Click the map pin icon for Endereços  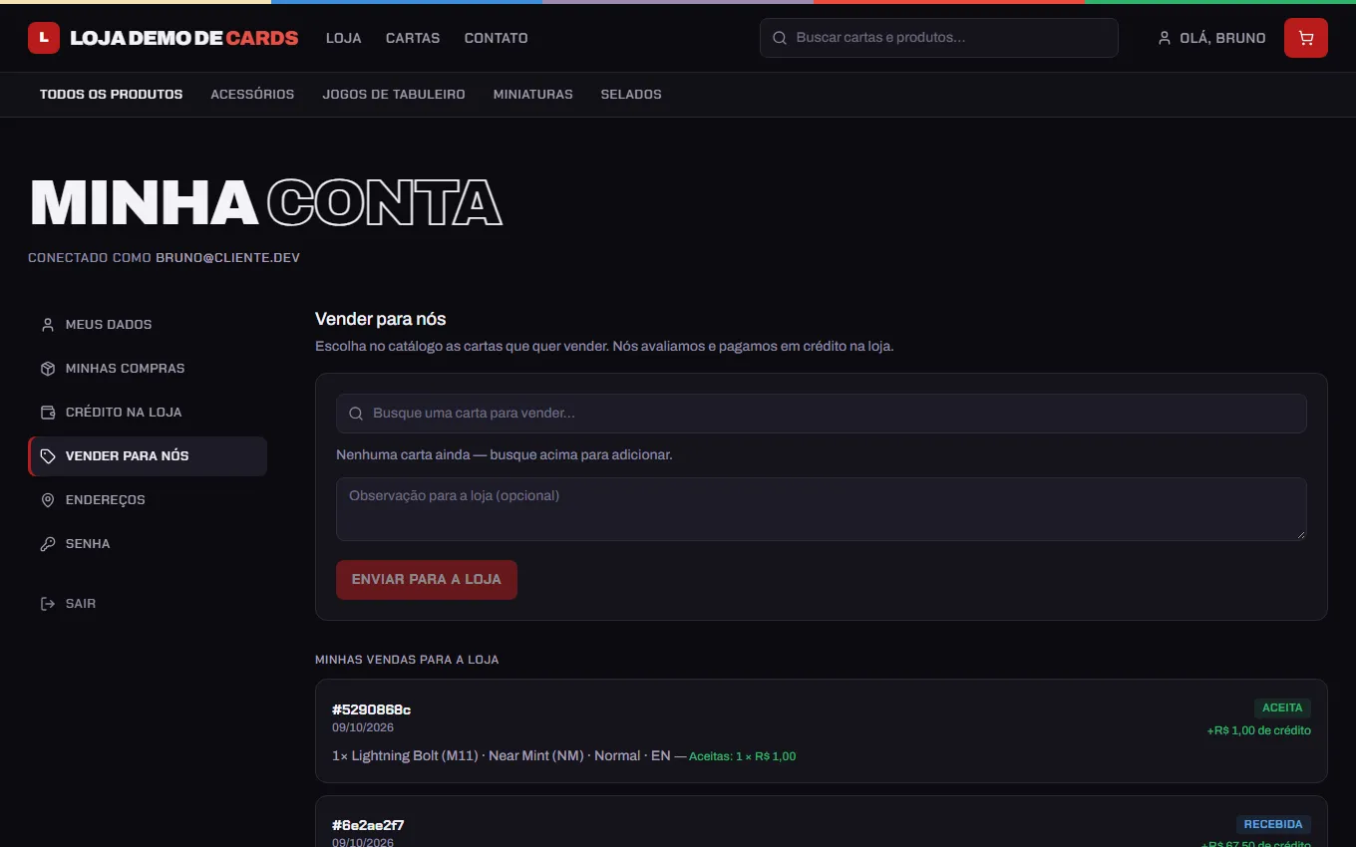click(48, 500)
